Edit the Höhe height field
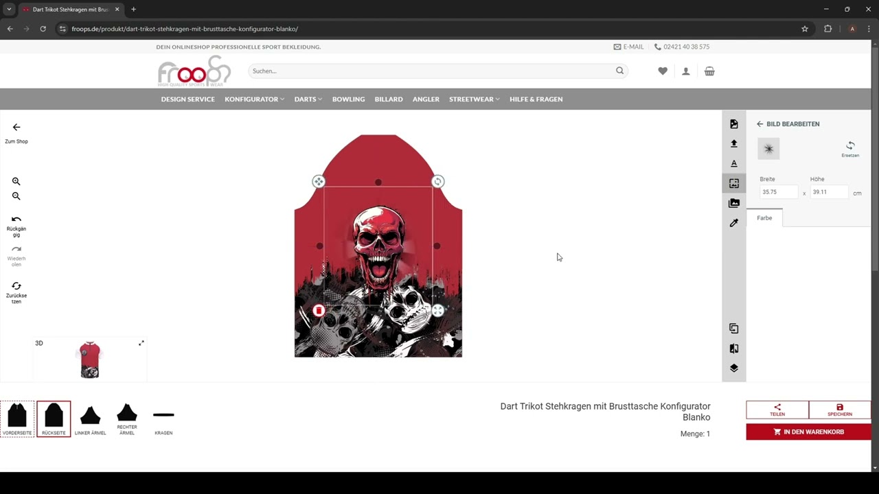The height and width of the screenshot is (494, 879). [829, 192]
